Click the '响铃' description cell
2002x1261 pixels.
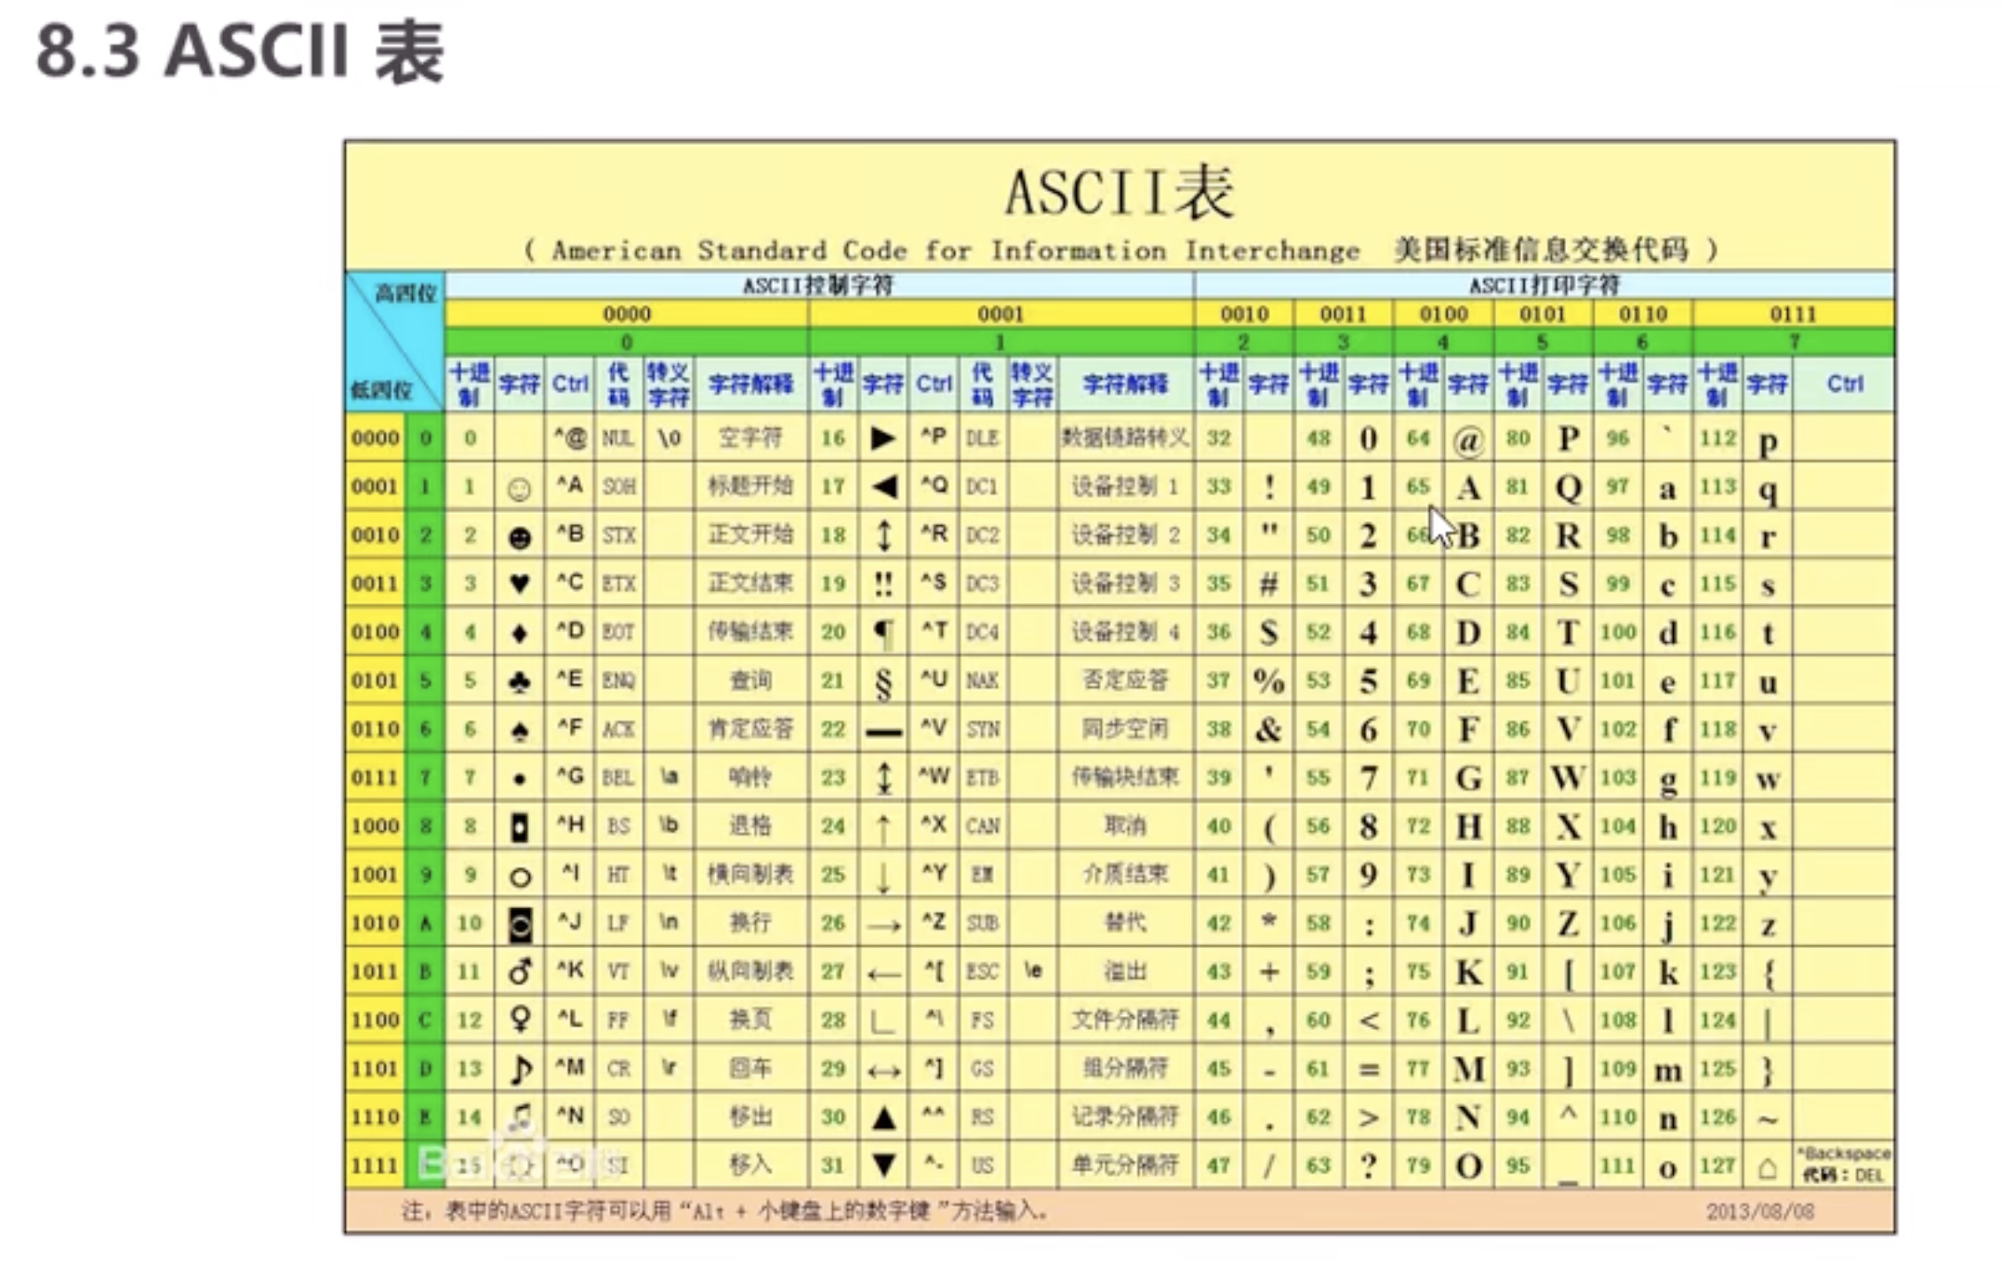pyautogui.click(x=750, y=777)
